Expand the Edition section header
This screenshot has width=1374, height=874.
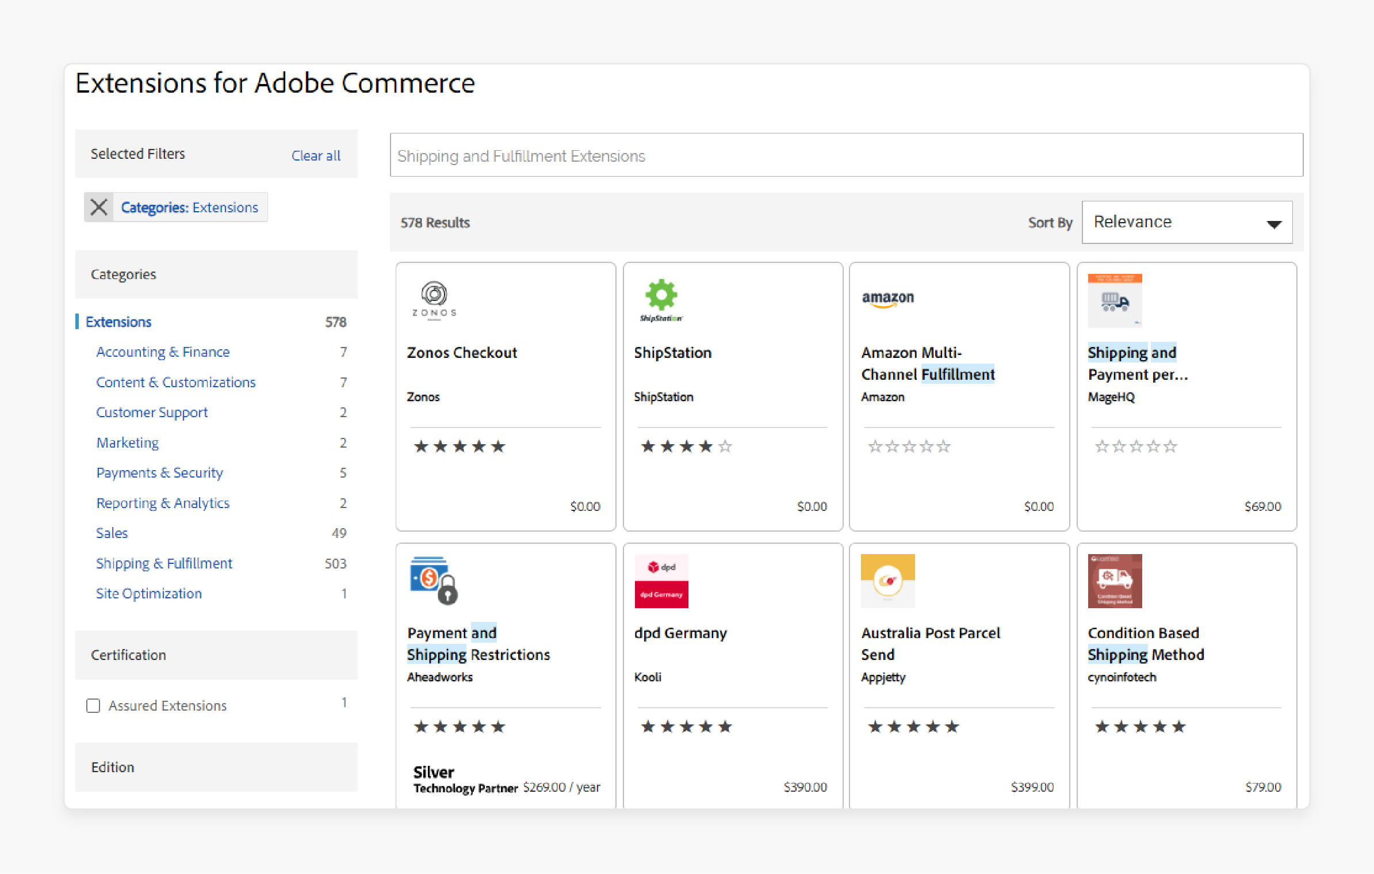216,767
